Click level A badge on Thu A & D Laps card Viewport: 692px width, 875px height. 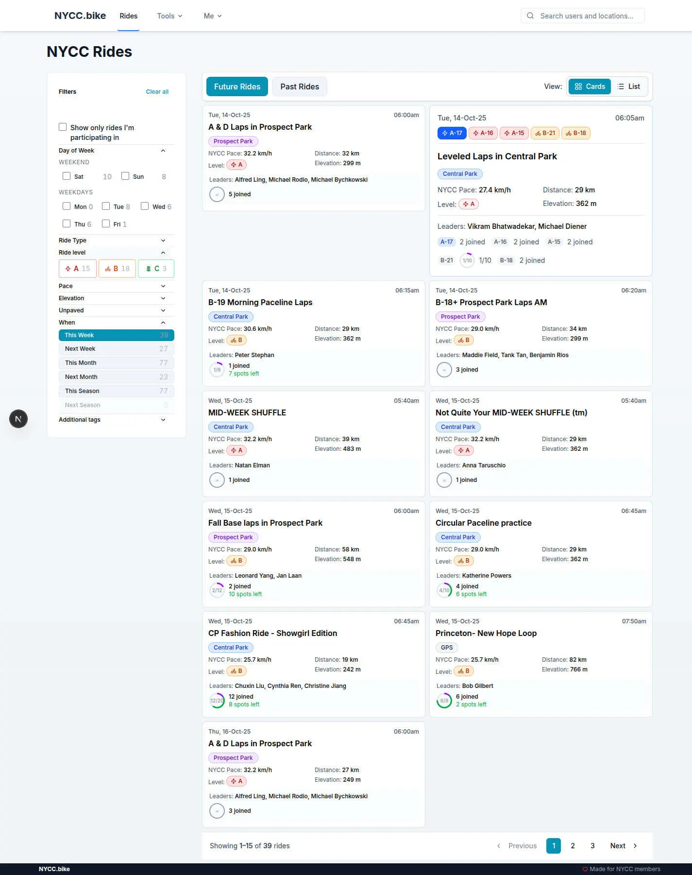(x=236, y=781)
